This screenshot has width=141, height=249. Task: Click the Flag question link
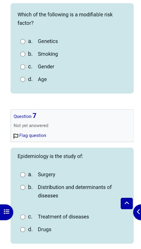pyautogui.click(x=33, y=136)
